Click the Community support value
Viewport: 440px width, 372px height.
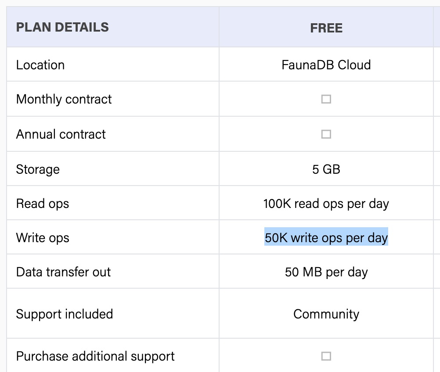coord(326,314)
